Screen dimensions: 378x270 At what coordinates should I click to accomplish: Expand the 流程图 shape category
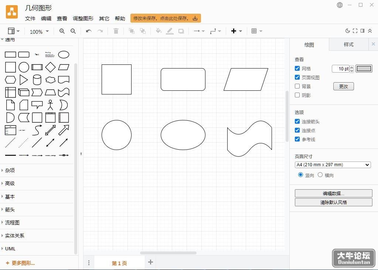click(12, 223)
